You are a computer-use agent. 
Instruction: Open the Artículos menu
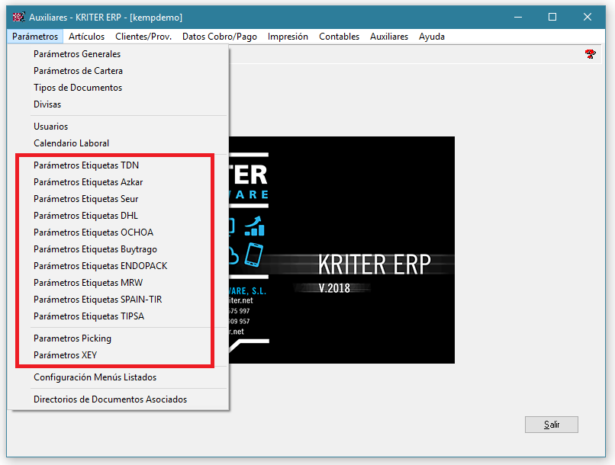tap(86, 37)
